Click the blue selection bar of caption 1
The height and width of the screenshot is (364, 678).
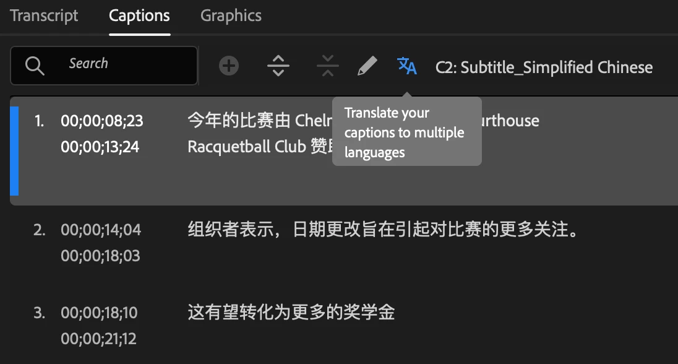[x=14, y=151]
